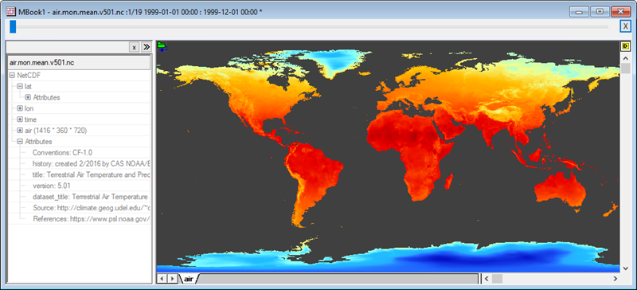
Task: Collapse the NetCDF root node
Action: (12, 75)
